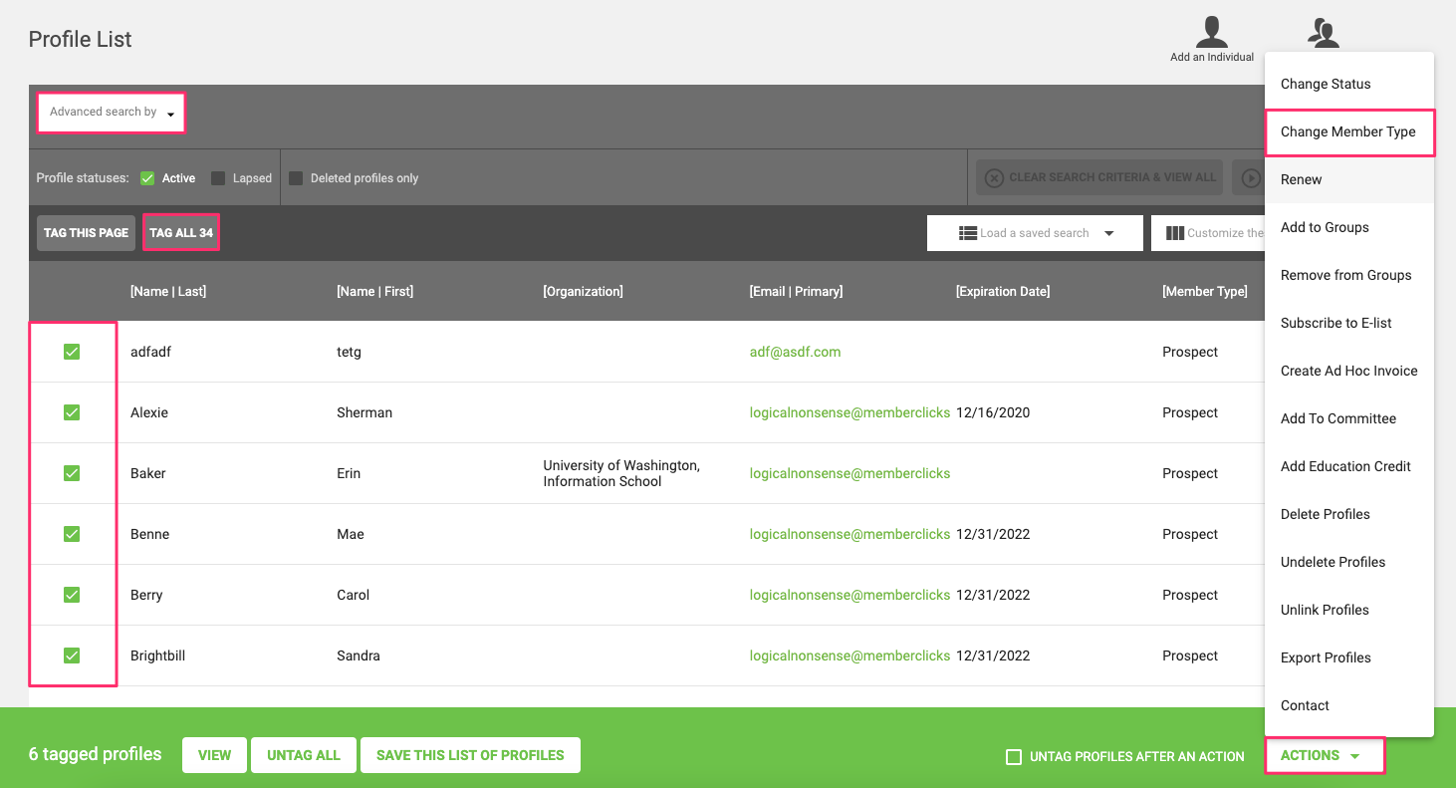1456x788 pixels.
Task: Click the X icon in Clear Search Criteria
Action: tap(994, 178)
